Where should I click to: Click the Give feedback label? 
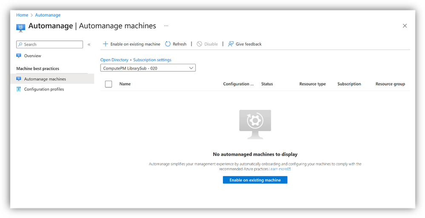[248, 44]
